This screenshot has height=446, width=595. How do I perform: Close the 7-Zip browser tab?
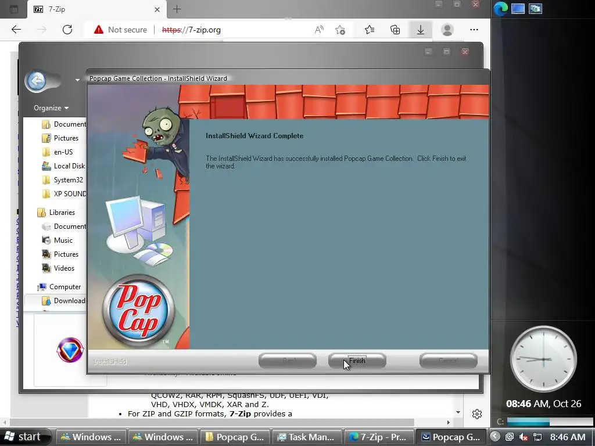pos(157,9)
